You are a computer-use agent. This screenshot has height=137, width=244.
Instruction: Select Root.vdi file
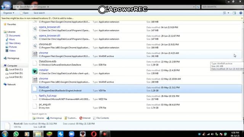[136, 89]
